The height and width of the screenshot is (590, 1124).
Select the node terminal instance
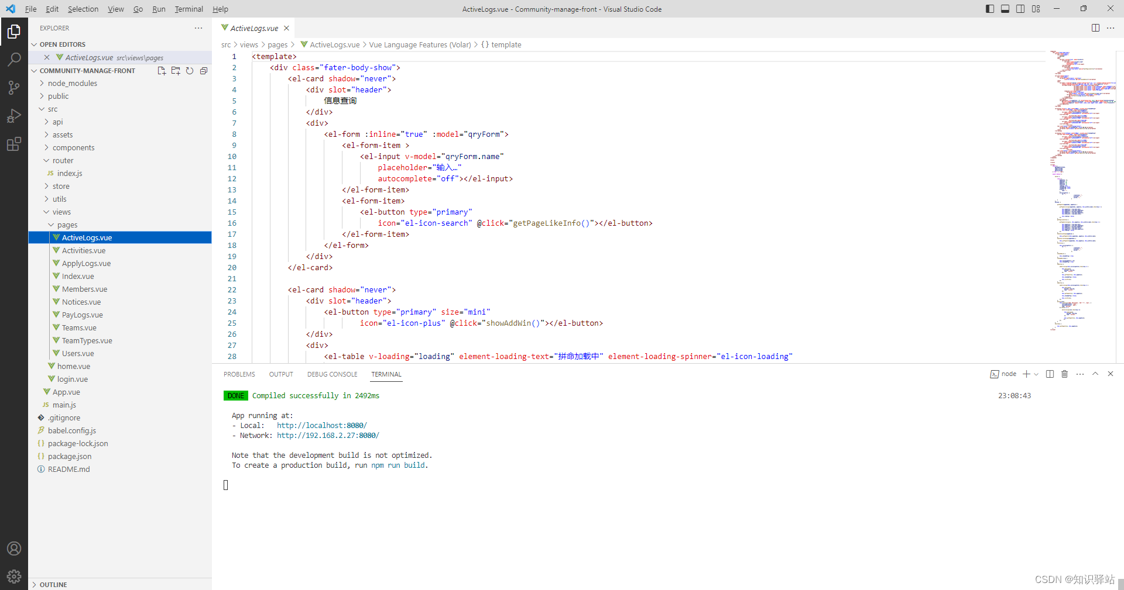click(1003, 374)
